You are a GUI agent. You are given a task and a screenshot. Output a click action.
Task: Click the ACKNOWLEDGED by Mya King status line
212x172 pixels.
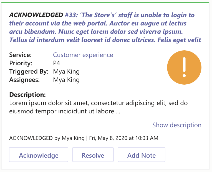(47, 138)
